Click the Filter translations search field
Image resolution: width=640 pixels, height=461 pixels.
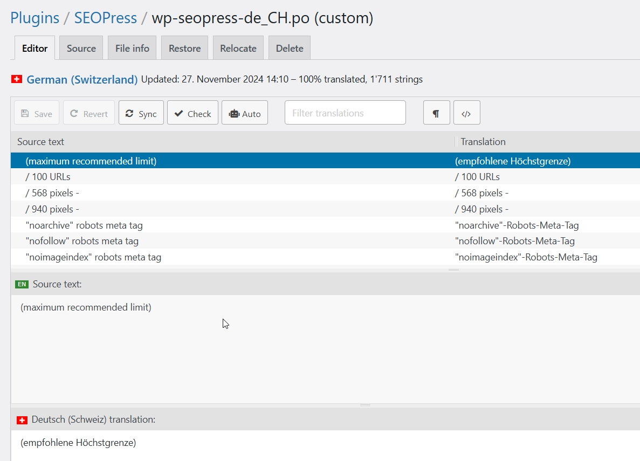pyautogui.click(x=345, y=113)
